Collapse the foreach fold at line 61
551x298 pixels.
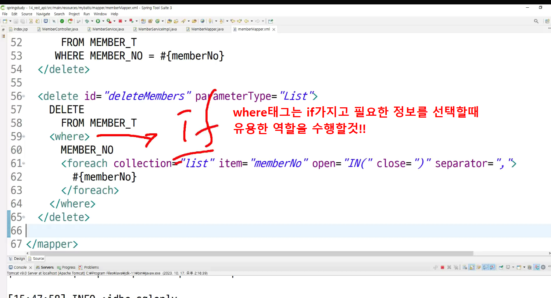24,164
